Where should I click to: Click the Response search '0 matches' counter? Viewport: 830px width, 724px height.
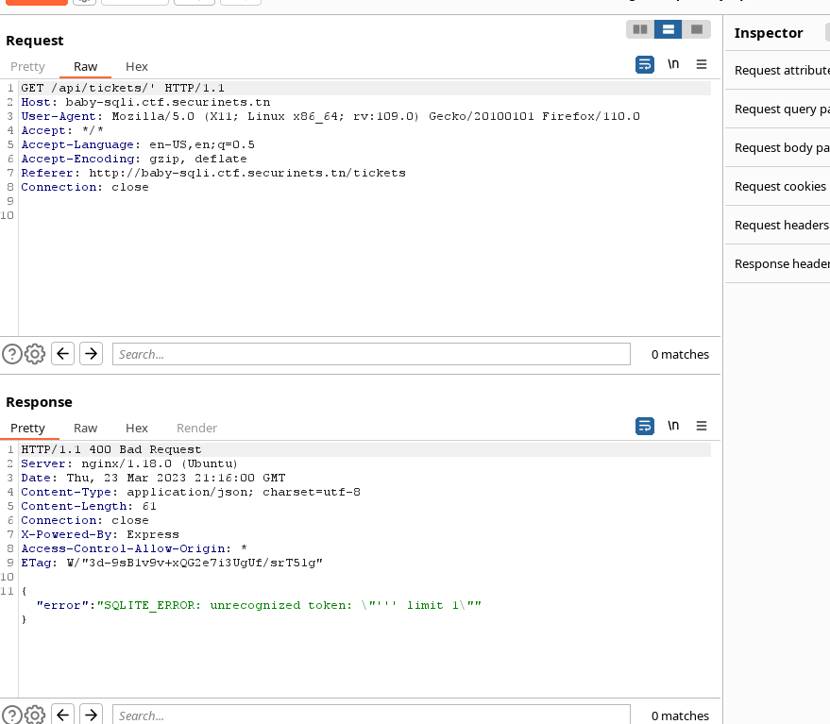680,716
